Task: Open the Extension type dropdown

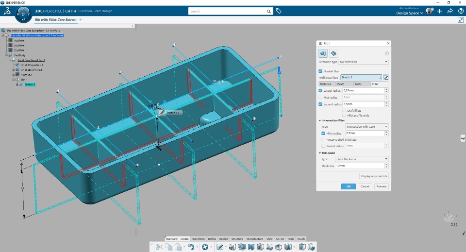Action: click(x=364, y=62)
